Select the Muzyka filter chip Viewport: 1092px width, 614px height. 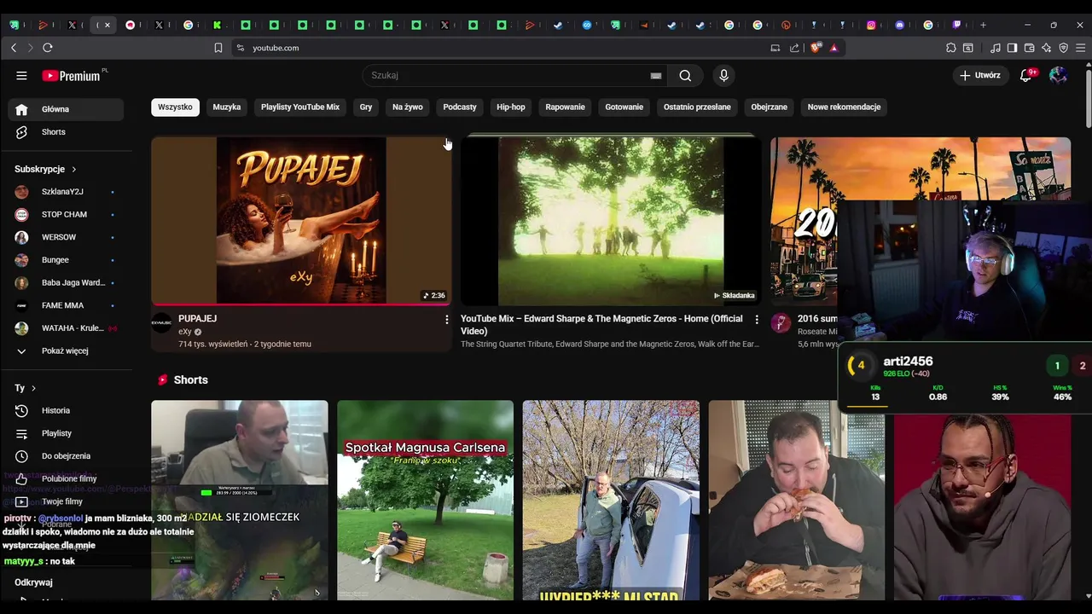click(x=227, y=107)
